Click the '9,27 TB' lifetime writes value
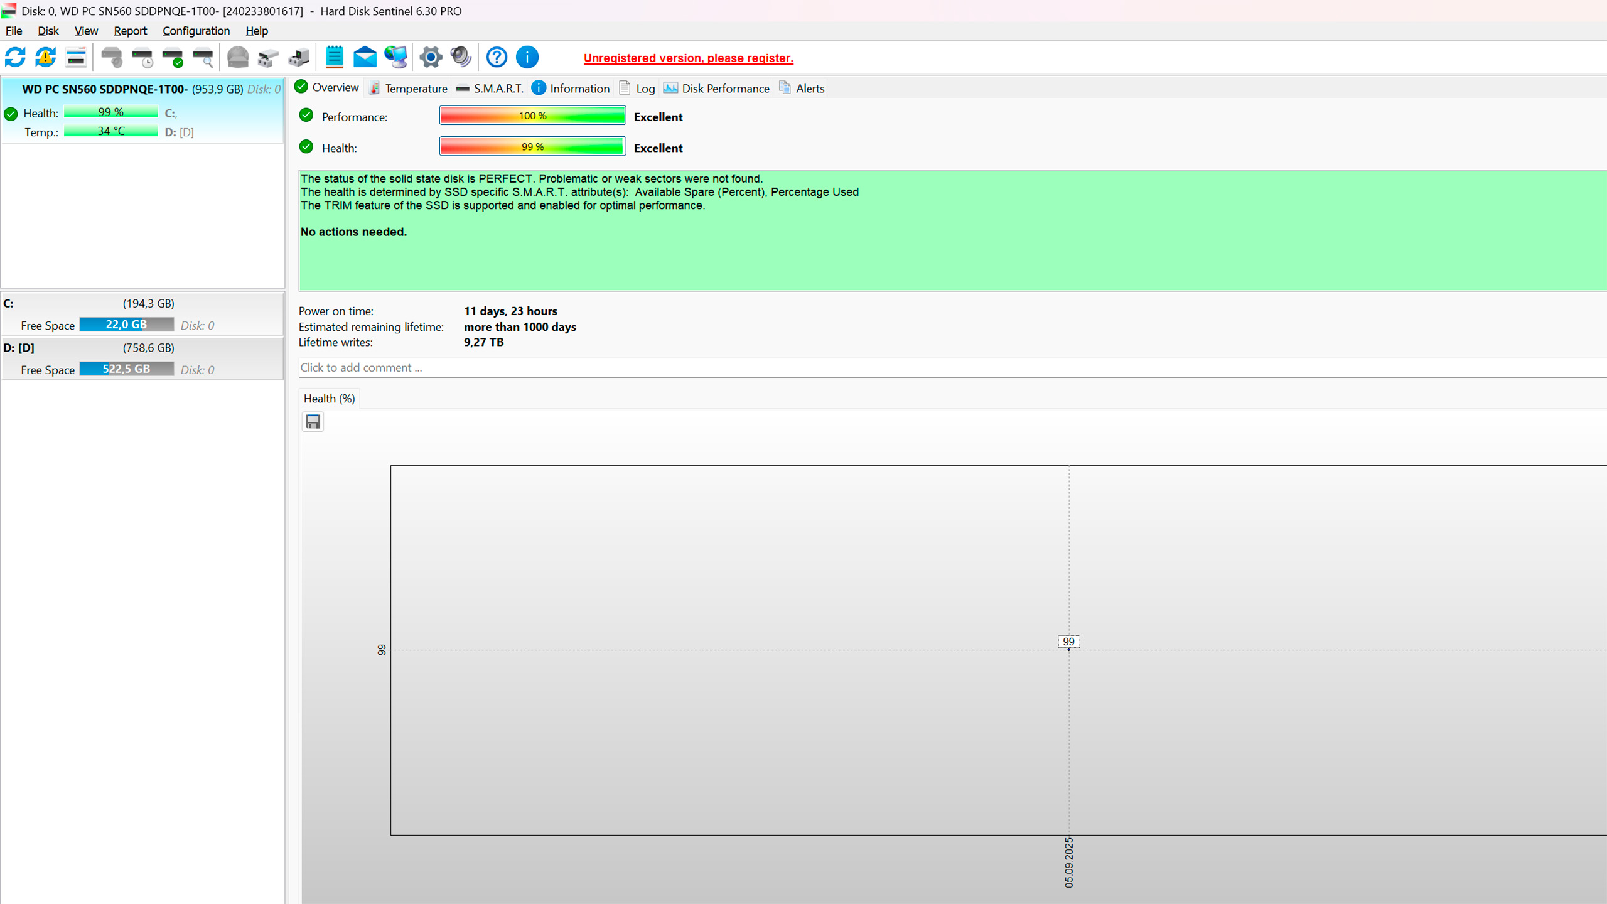This screenshot has width=1607, height=904. [x=483, y=342]
